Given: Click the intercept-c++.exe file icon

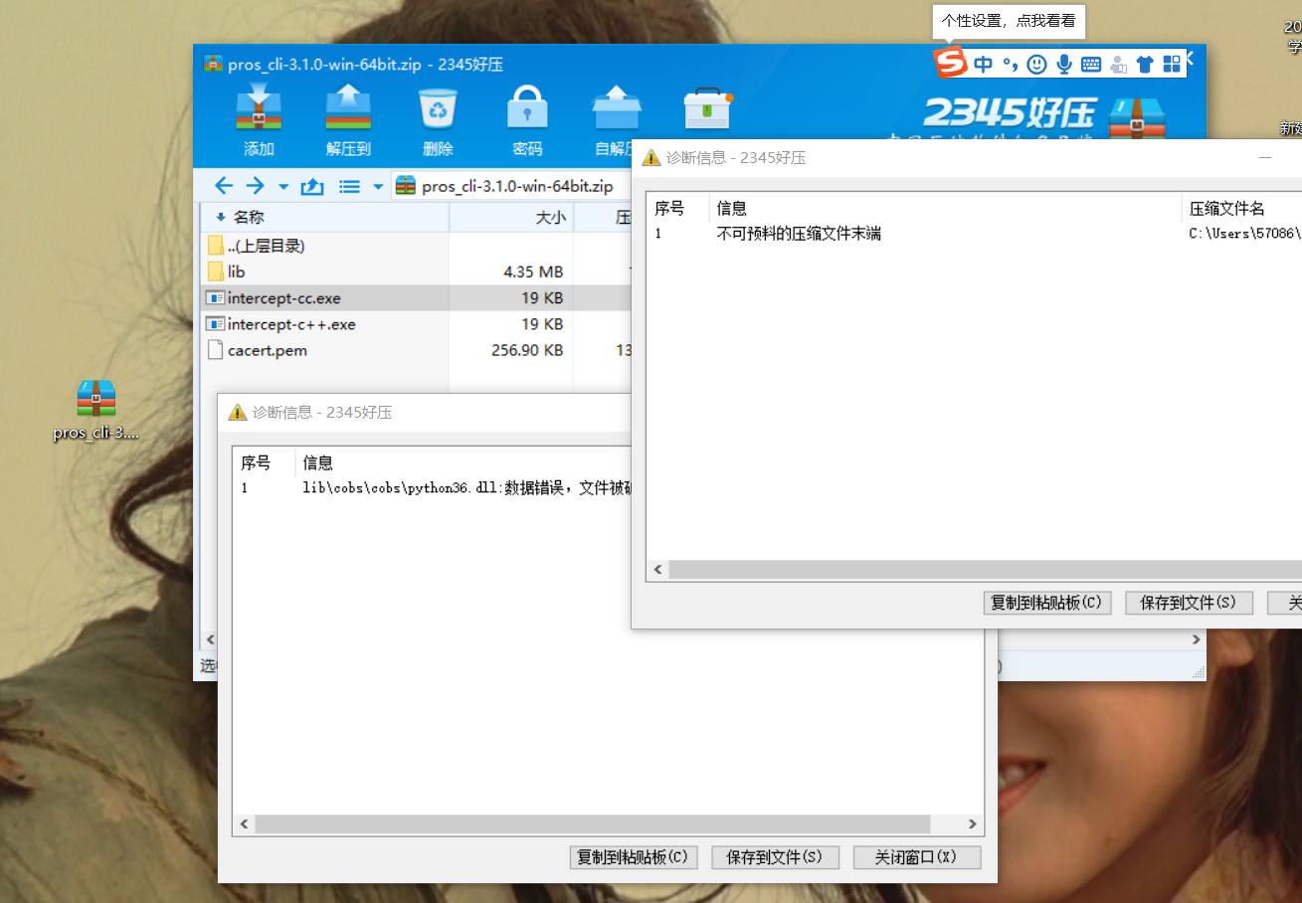Looking at the screenshot, I should click(x=215, y=324).
